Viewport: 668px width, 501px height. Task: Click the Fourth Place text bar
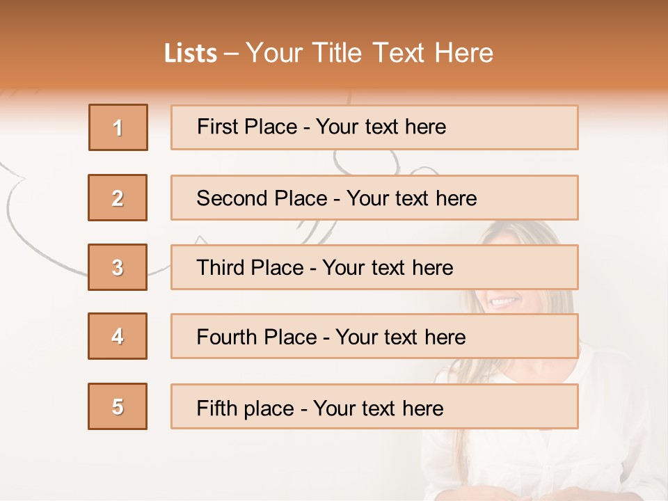pos(374,336)
